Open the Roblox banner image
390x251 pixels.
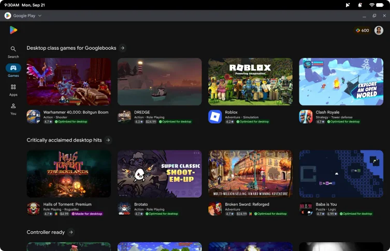pyautogui.click(x=250, y=81)
